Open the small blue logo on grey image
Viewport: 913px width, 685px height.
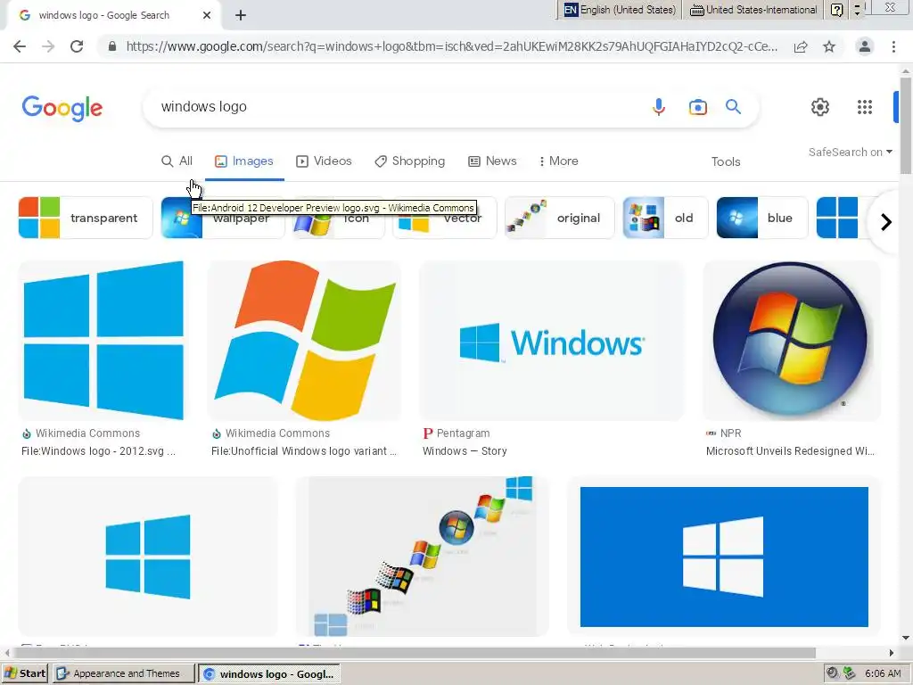click(x=148, y=557)
